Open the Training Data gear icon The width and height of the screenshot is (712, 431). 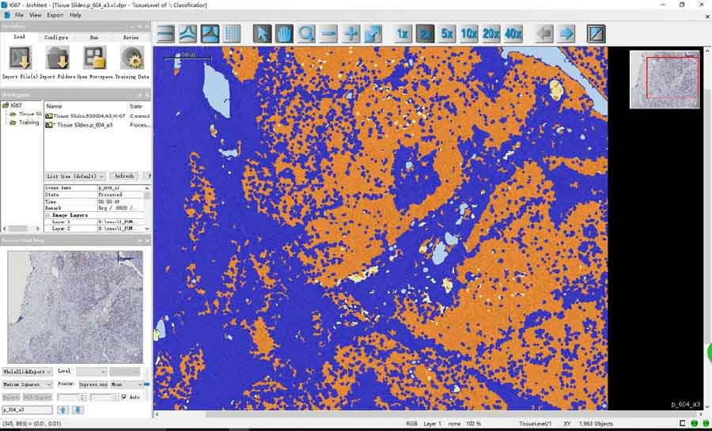click(131, 59)
